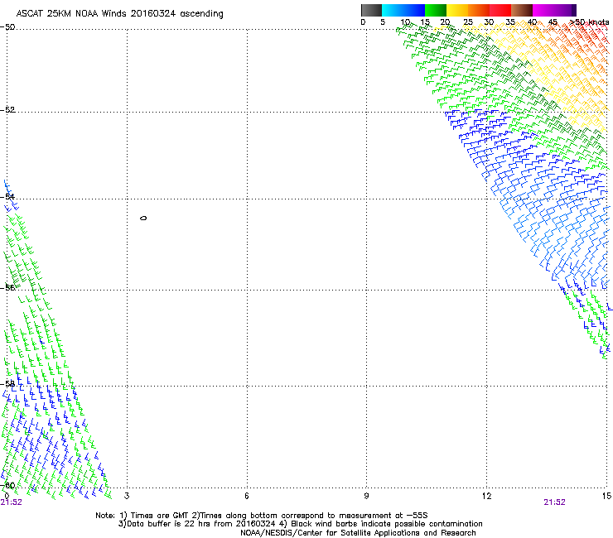Viewport: 613px width, 538px height.
Task: Click the longitude 3 axis label
Action: pos(127,496)
